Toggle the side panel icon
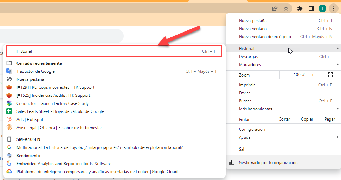Screen dimensions: 341x180 click(x=311, y=8)
